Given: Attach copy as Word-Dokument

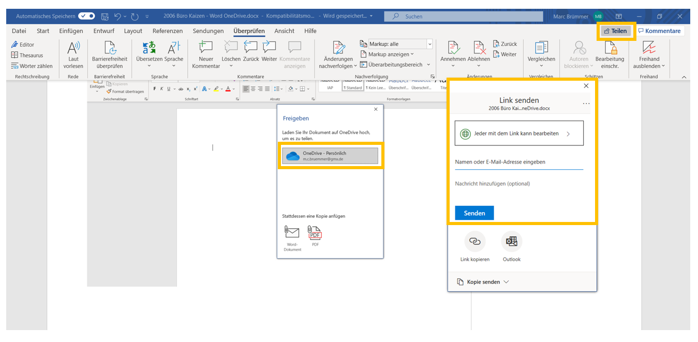Looking at the screenshot, I should [292, 239].
